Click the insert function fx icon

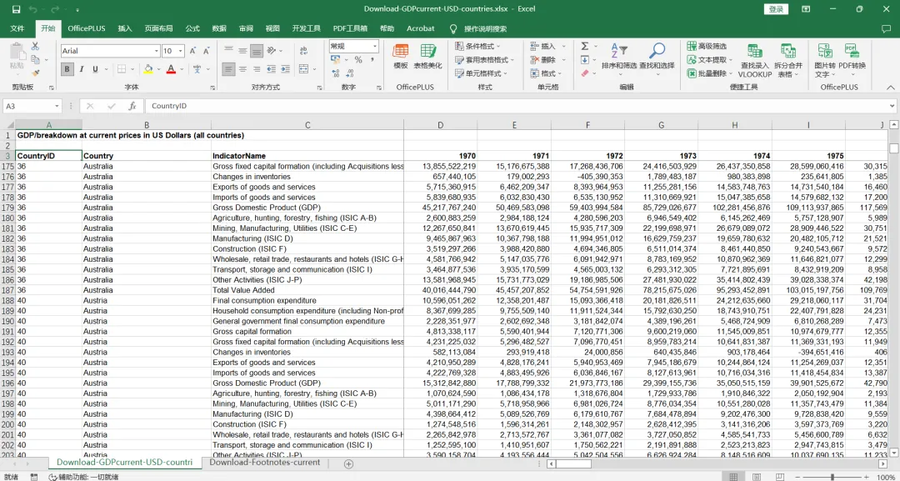pyautogui.click(x=132, y=106)
